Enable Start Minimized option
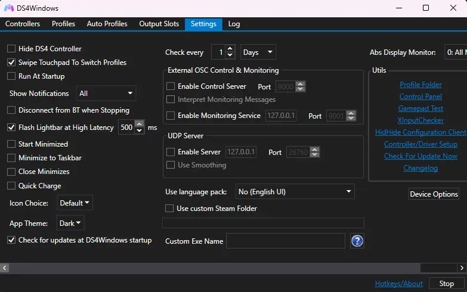Image resolution: width=467 pixels, height=292 pixels. [11, 144]
